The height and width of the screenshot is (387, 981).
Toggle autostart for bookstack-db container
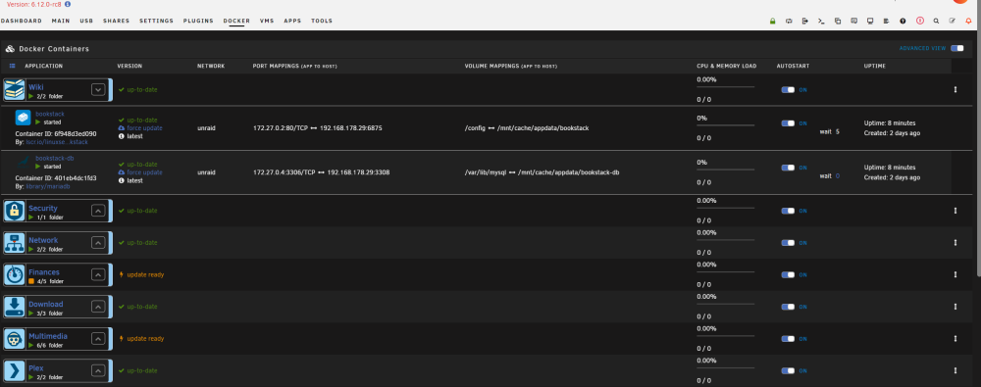[x=789, y=168]
